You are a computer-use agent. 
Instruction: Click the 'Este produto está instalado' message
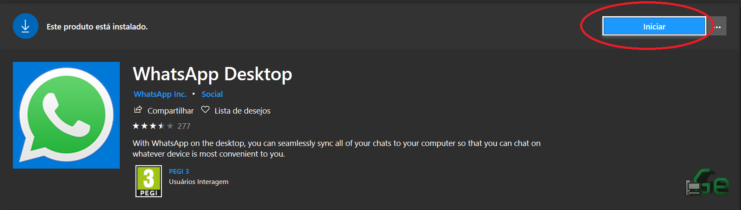[97, 26]
